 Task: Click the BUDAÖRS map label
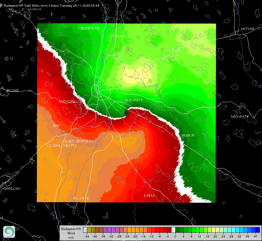tap(67, 101)
